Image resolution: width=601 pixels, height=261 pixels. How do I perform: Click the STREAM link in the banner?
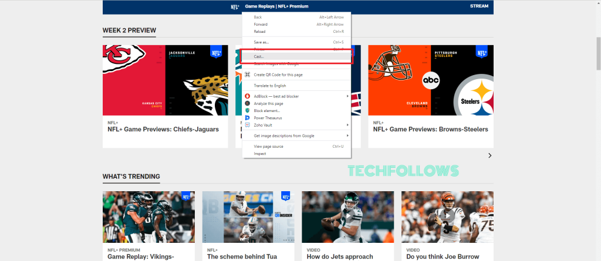point(479,6)
